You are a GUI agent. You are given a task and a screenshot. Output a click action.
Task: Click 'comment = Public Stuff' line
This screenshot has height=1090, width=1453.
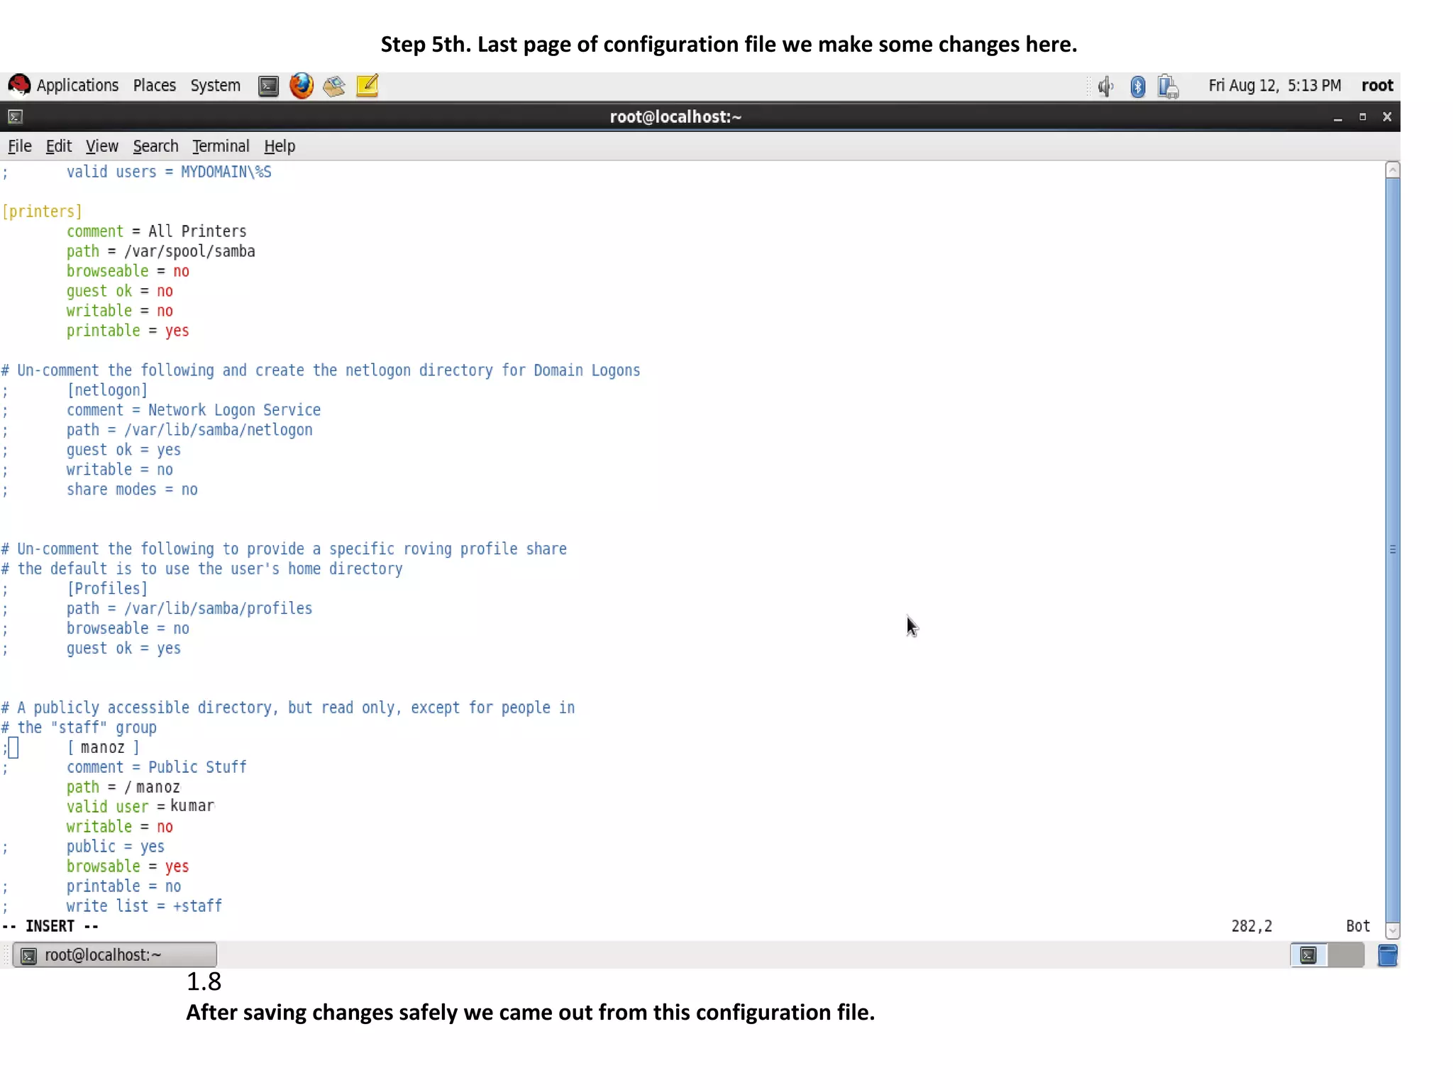click(157, 768)
